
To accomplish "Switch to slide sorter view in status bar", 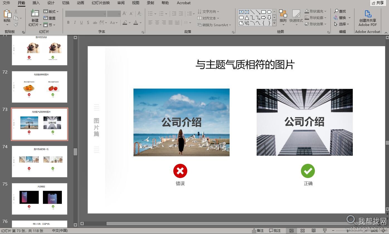I will [x=302, y=231].
